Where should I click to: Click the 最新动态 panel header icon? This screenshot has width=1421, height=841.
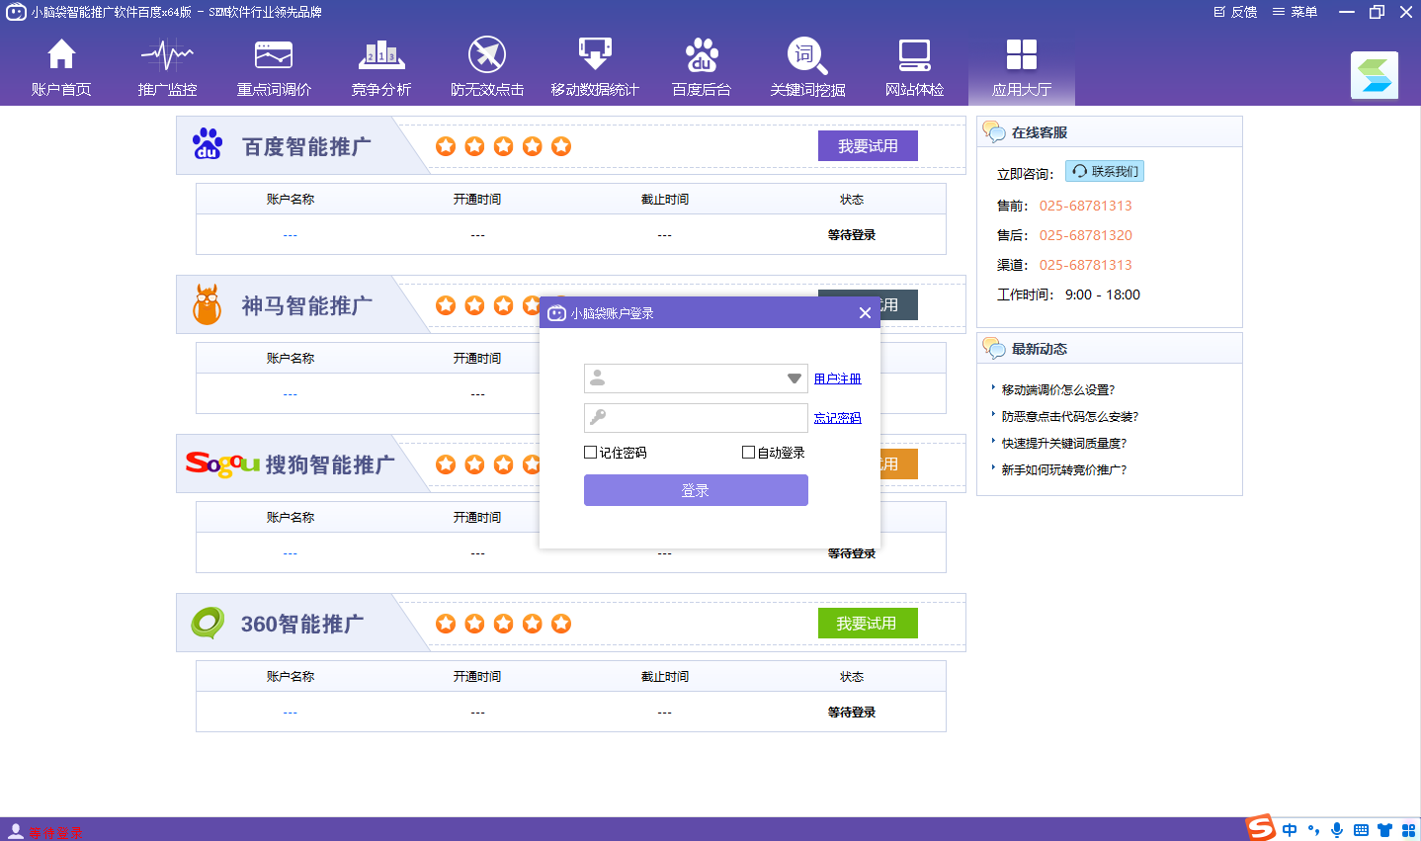click(x=994, y=348)
